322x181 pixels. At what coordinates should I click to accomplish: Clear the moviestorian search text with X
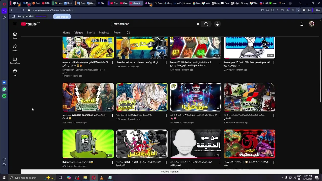pyautogui.click(x=198, y=24)
